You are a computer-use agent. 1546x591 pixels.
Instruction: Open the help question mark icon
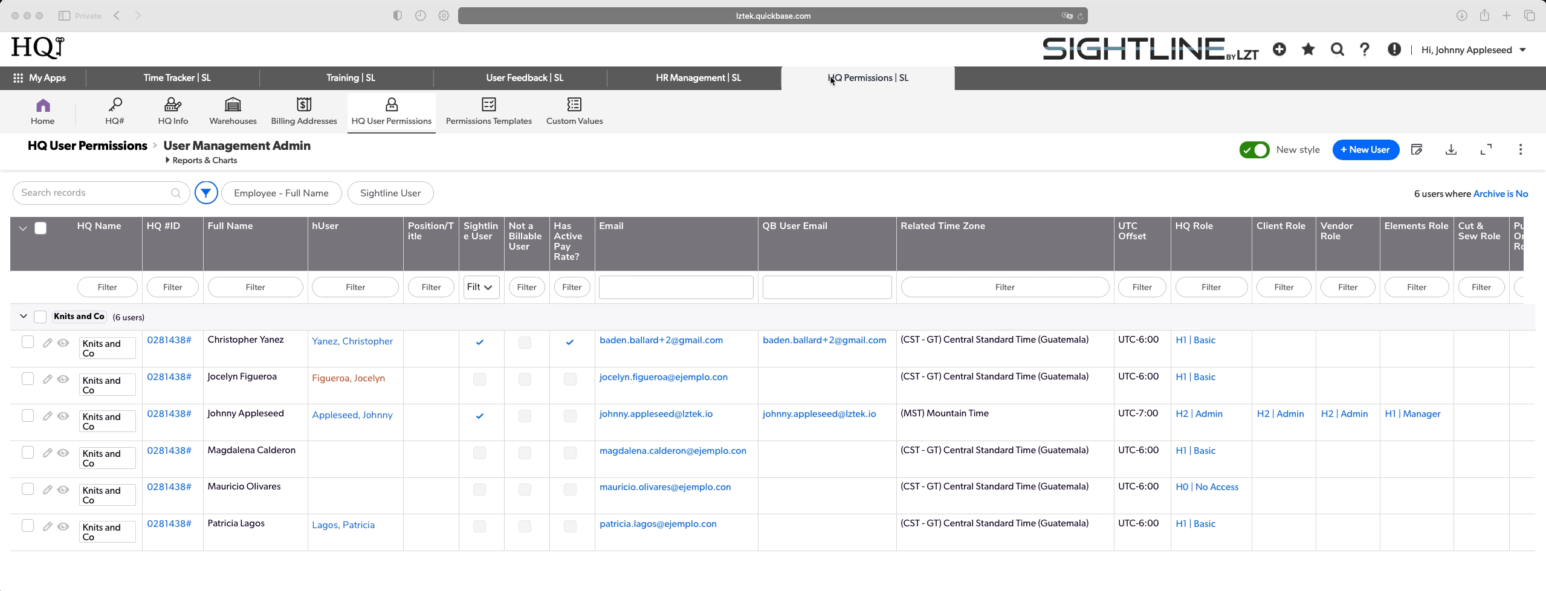pyautogui.click(x=1364, y=50)
